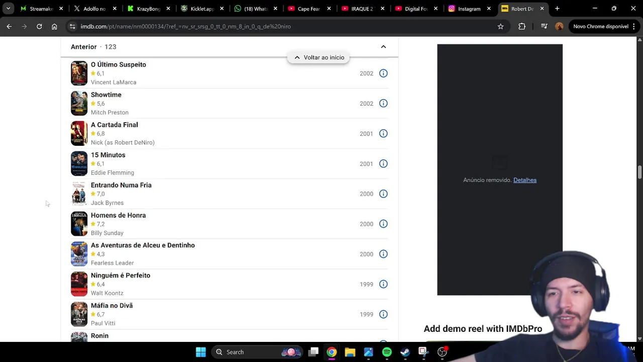The height and width of the screenshot is (362, 643).
Task: Open Chrome menu kebab
Action: 633,27
